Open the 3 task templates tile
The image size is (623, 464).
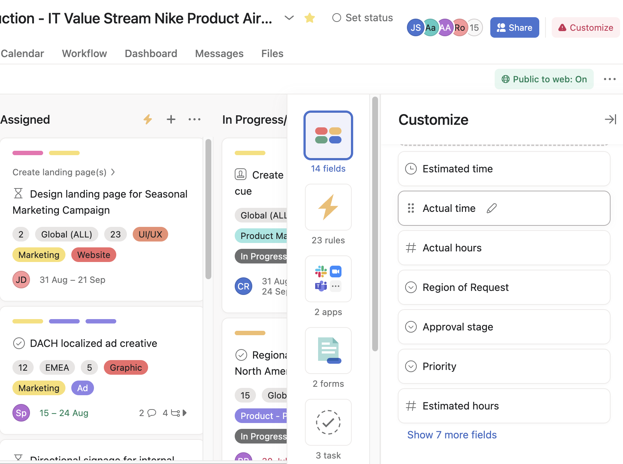tap(328, 422)
